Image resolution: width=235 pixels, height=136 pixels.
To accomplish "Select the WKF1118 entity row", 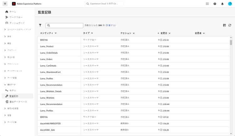I will [x=44, y=40].
